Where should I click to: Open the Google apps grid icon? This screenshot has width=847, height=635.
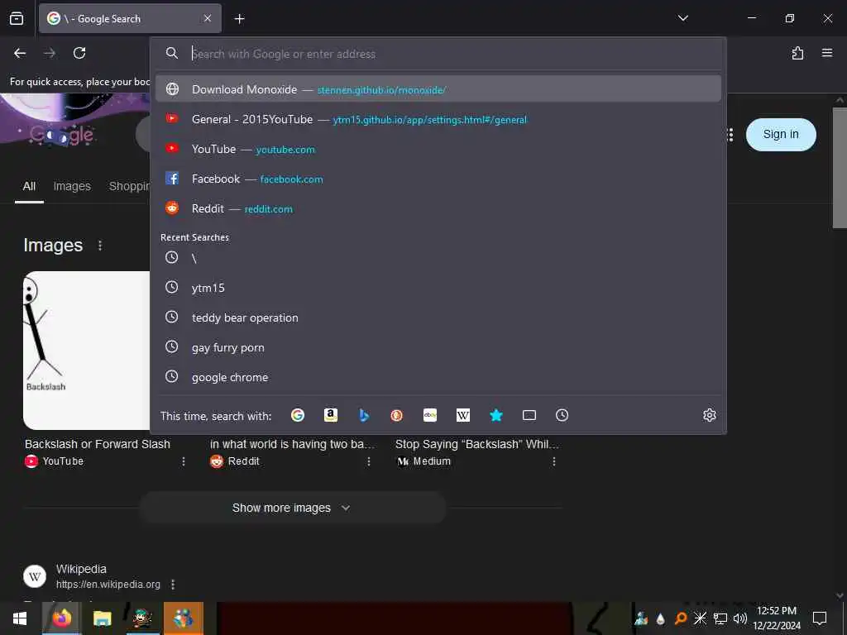(731, 135)
